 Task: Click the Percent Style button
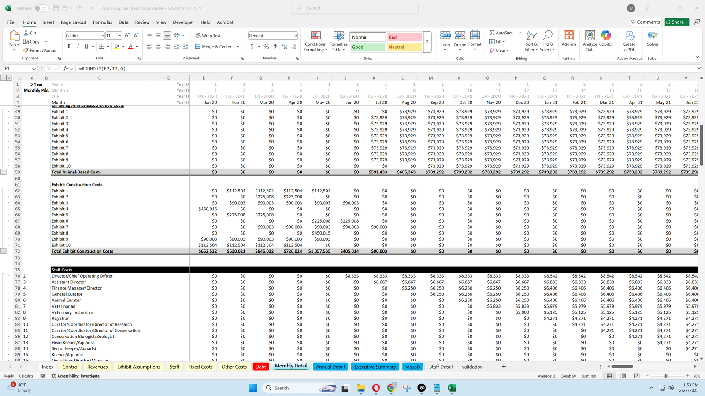pos(266,47)
